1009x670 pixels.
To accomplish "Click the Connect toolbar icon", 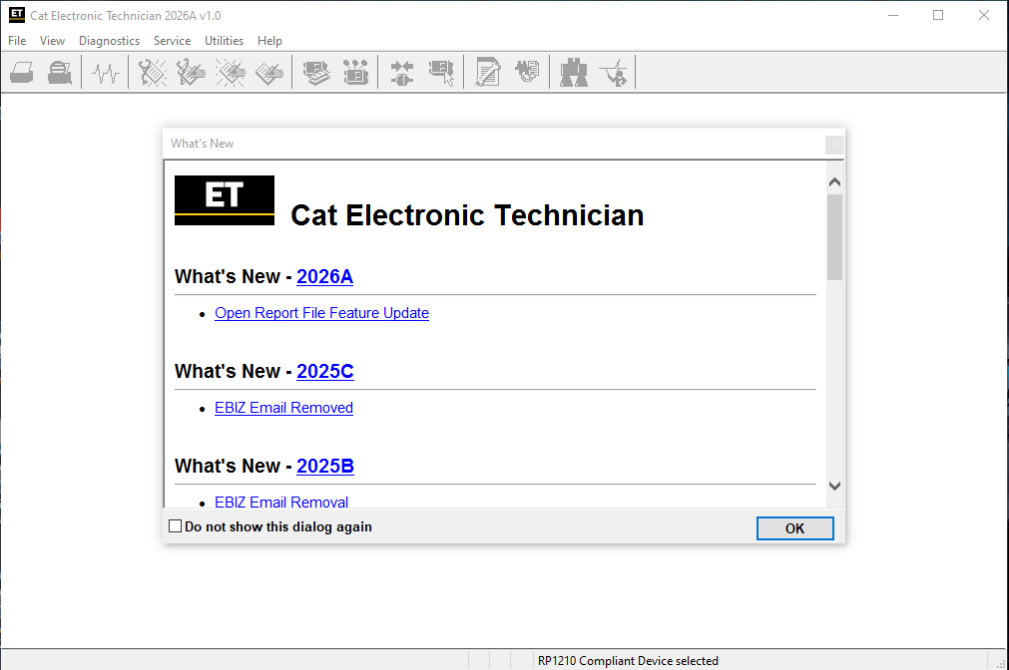I will 401,72.
